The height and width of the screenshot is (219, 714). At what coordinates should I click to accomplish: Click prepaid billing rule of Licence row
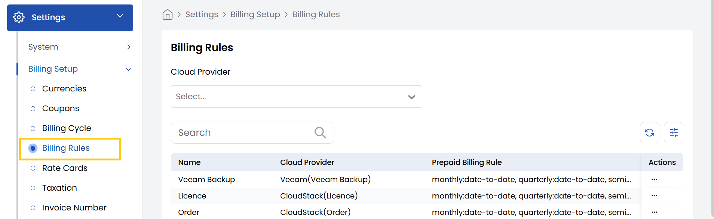pyautogui.click(x=531, y=196)
